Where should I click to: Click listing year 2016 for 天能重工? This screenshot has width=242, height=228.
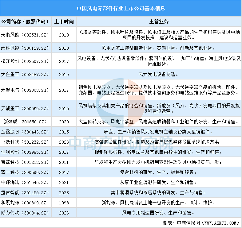click(x=64, y=109)
